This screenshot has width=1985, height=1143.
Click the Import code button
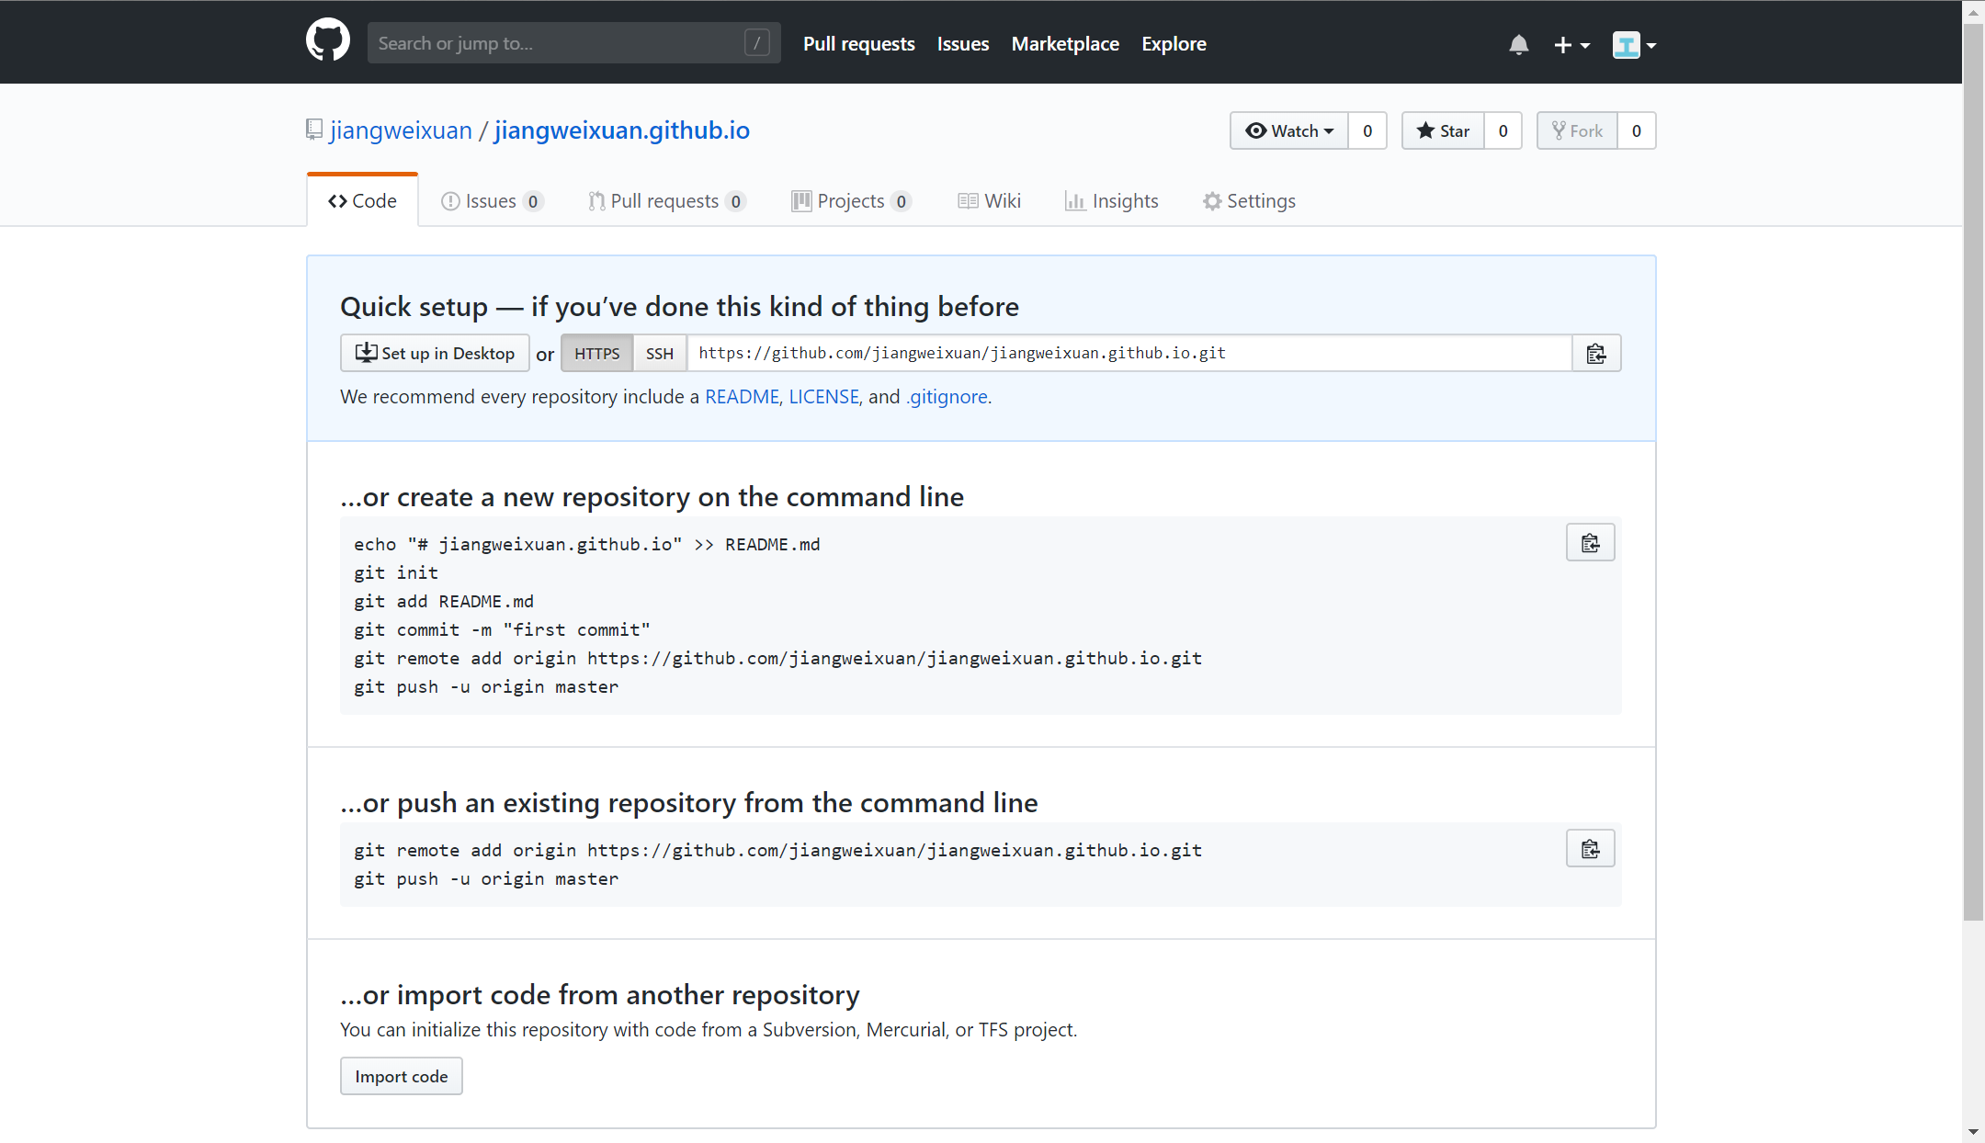click(x=402, y=1076)
